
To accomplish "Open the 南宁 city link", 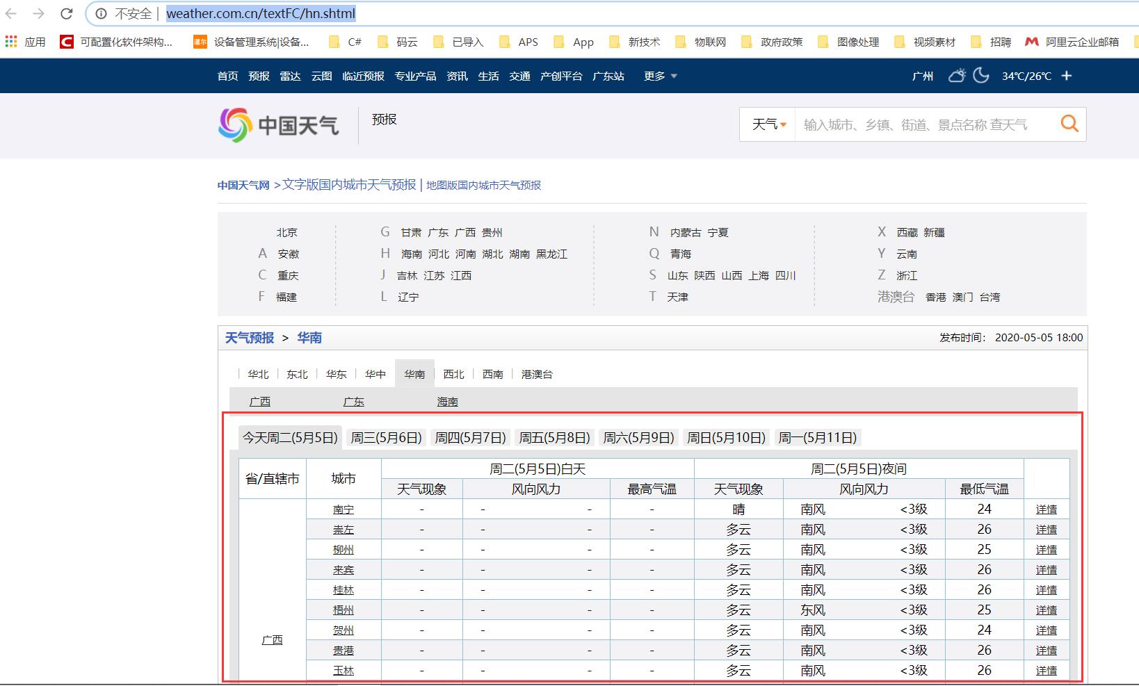I will [345, 509].
